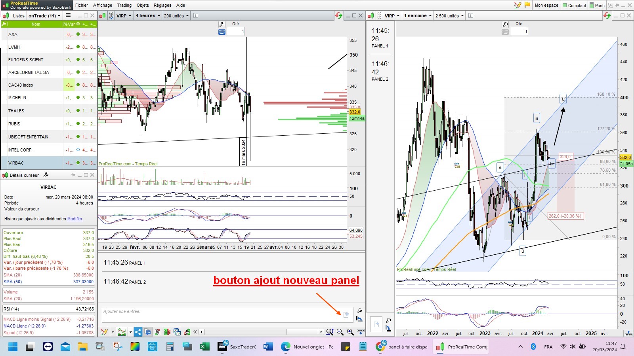Screen dimensions: 634x356
Task: Toggle the Push data mode
Action: coord(597,5)
